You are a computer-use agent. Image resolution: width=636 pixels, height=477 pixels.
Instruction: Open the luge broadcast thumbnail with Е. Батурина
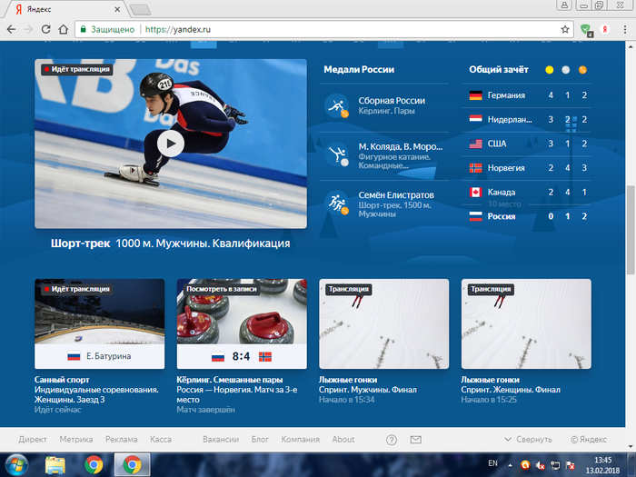100,323
